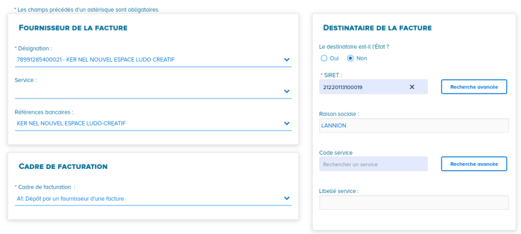Open the Désignation list showing 78991285400021
Screen dimensions: 521x234
[x=153, y=60]
